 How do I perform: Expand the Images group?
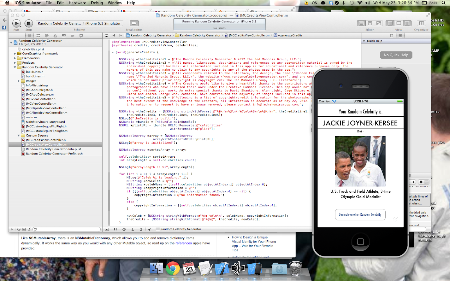click(x=19, y=81)
